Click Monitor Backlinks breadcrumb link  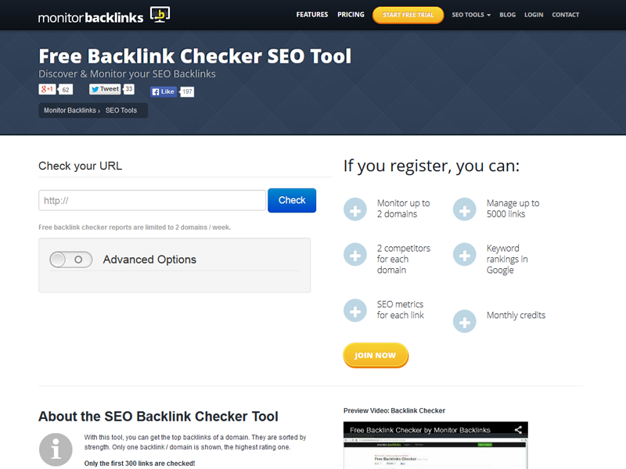point(70,110)
